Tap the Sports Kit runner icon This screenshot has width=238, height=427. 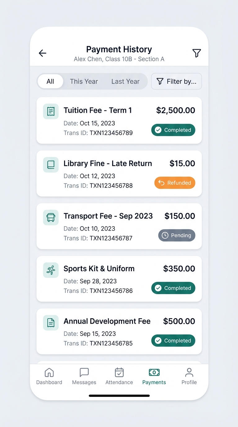pyautogui.click(x=51, y=270)
